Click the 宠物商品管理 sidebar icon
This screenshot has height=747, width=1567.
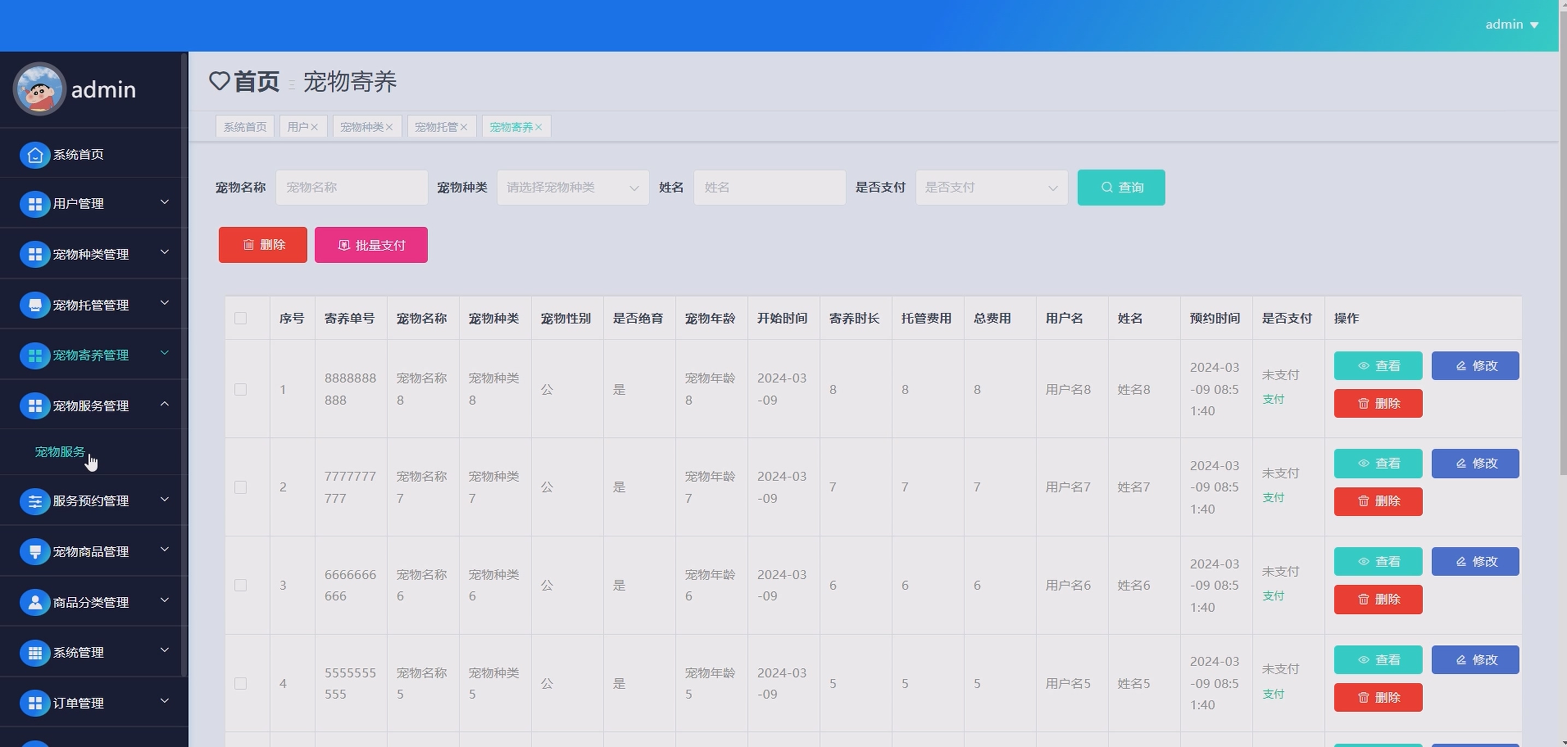(34, 552)
